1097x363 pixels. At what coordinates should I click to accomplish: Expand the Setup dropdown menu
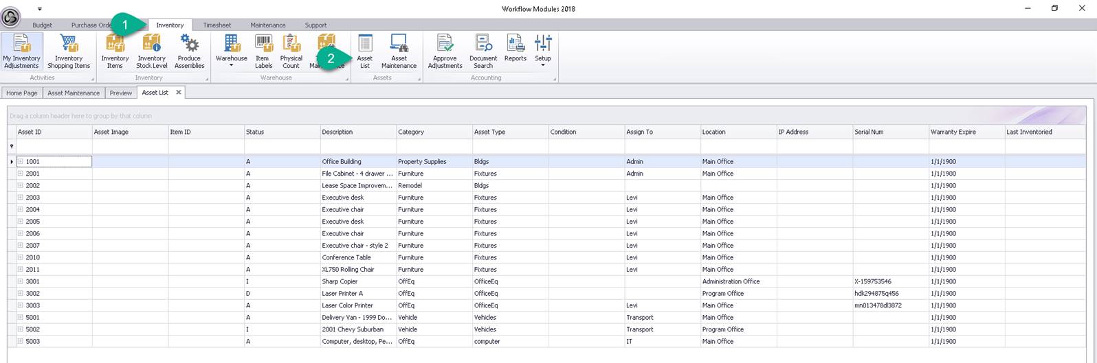tap(543, 65)
